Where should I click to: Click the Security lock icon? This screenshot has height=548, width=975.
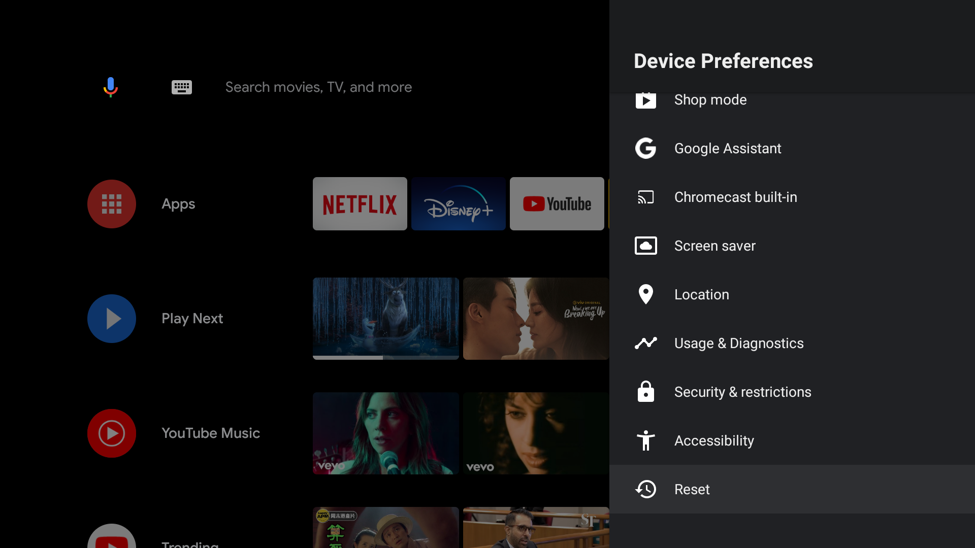click(645, 392)
